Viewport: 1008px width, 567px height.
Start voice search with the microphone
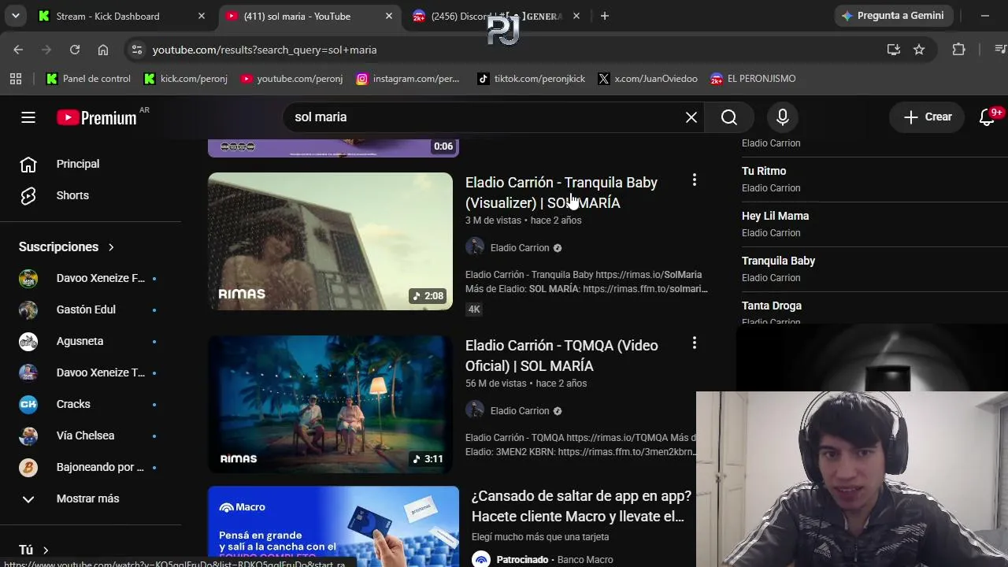coord(783,117)
